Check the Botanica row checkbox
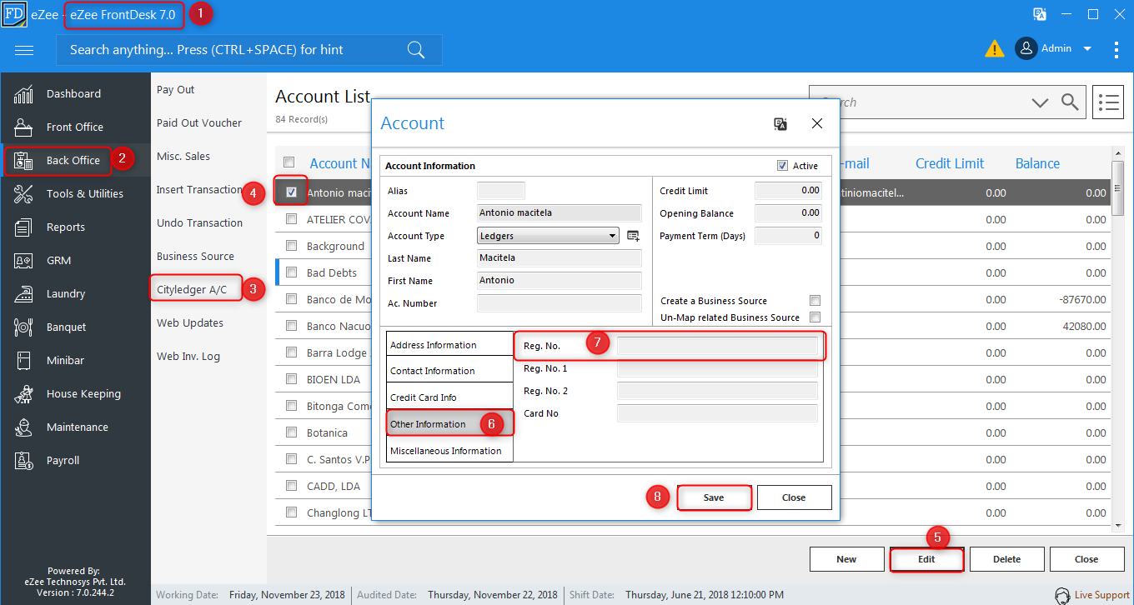The image size is (1134, 605). [x=291, y=432]
